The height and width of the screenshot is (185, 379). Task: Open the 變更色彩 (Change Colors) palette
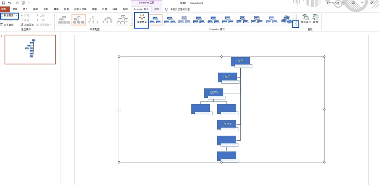pyautogui.click(x=142, y=20)
